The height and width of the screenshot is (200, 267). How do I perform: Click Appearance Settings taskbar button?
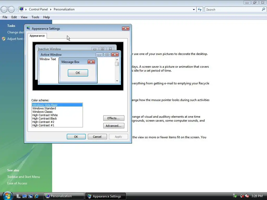click(x=106, y=196)
